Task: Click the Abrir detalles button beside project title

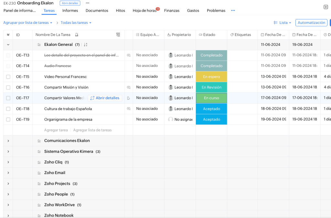Action: coord(70,3)
